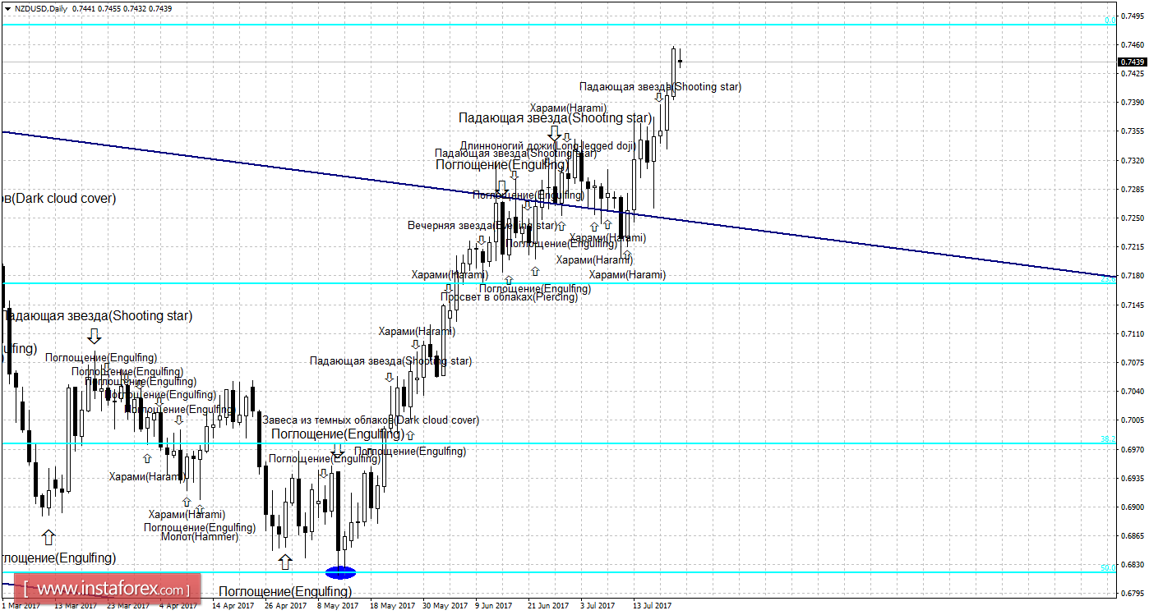Click the 3 Jul 2017 date label
Viewport: 1149px width, 615px height.
tap(598, 606)
